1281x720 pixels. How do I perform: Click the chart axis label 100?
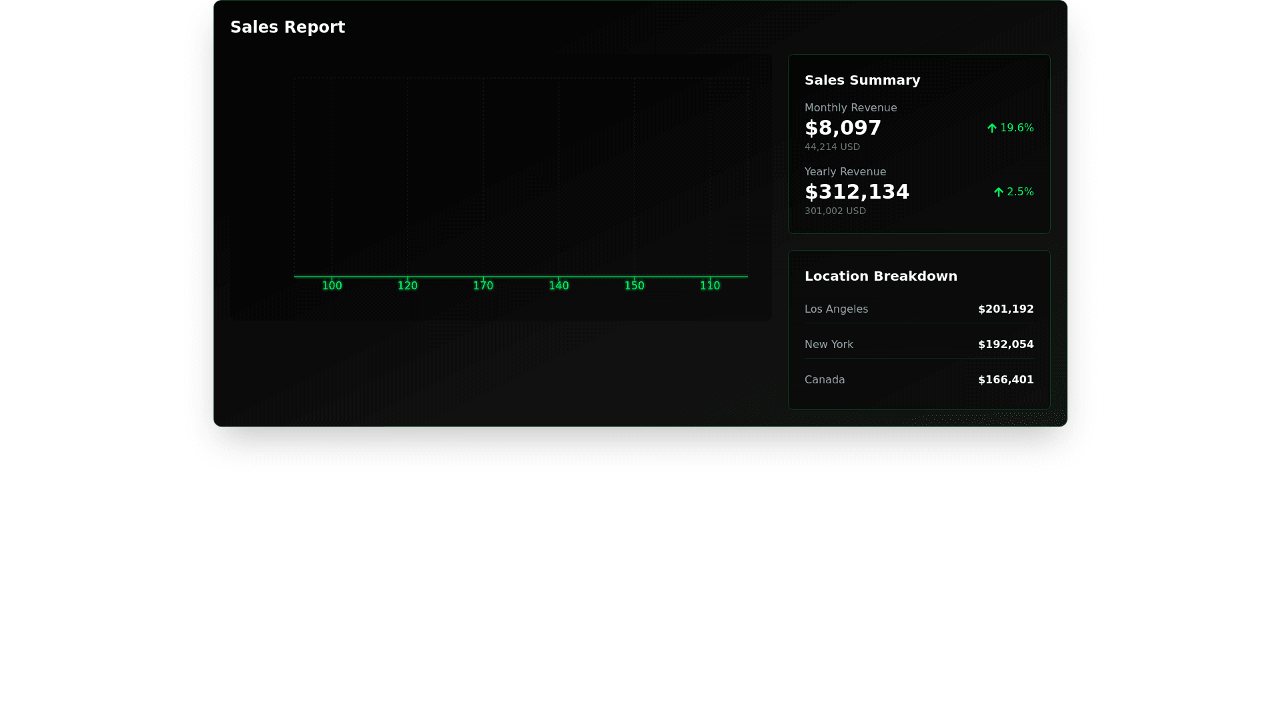click(x=332, y=286)
